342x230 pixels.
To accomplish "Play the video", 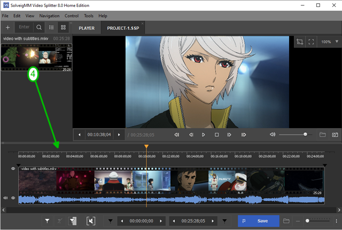I will (x=203, y=134).
